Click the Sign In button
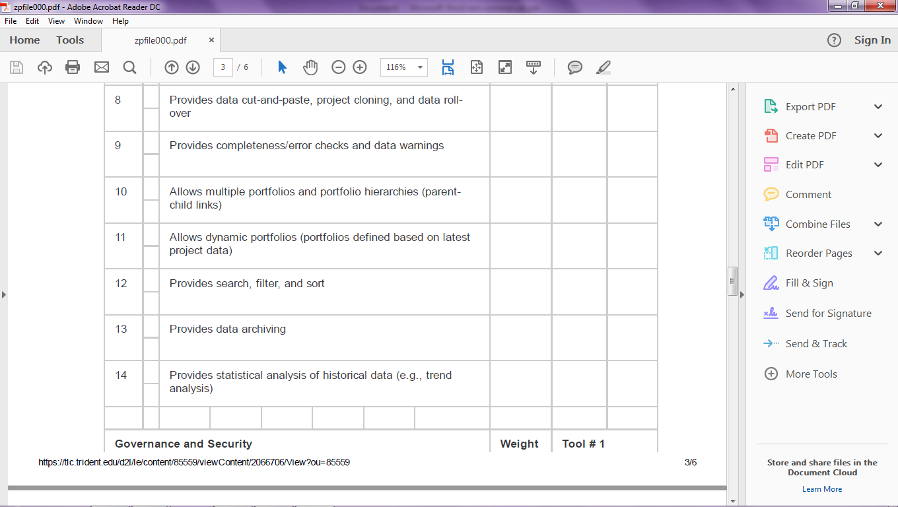898x507 pixels. 872,40
